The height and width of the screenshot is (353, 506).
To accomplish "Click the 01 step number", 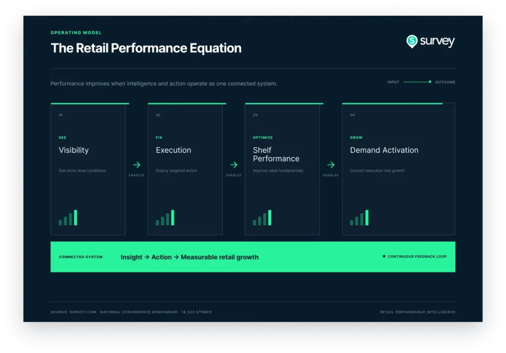I will [x=61, y=115].
